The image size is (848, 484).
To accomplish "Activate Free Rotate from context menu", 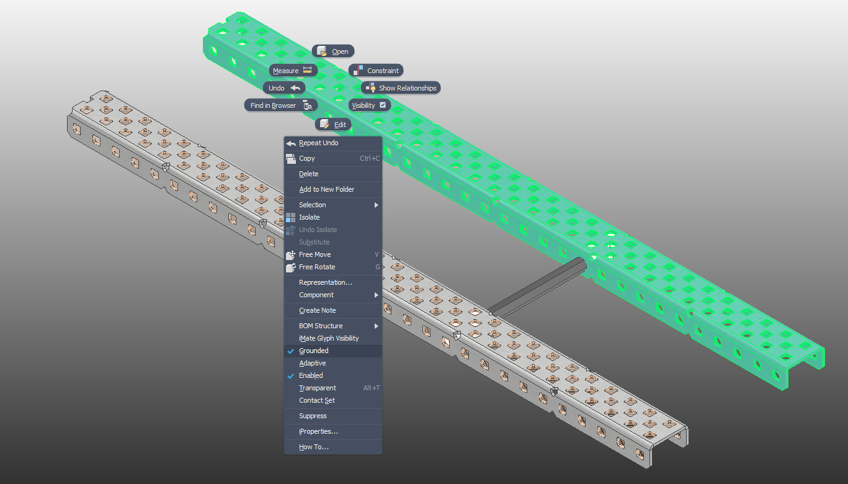I will 333,267.
